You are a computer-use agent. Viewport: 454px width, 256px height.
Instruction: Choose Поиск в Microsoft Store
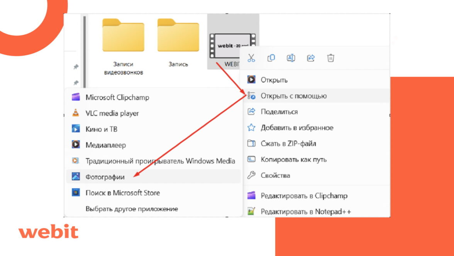coord(154,193)
